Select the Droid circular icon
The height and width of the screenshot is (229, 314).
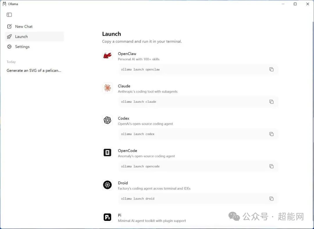point(107,185)
